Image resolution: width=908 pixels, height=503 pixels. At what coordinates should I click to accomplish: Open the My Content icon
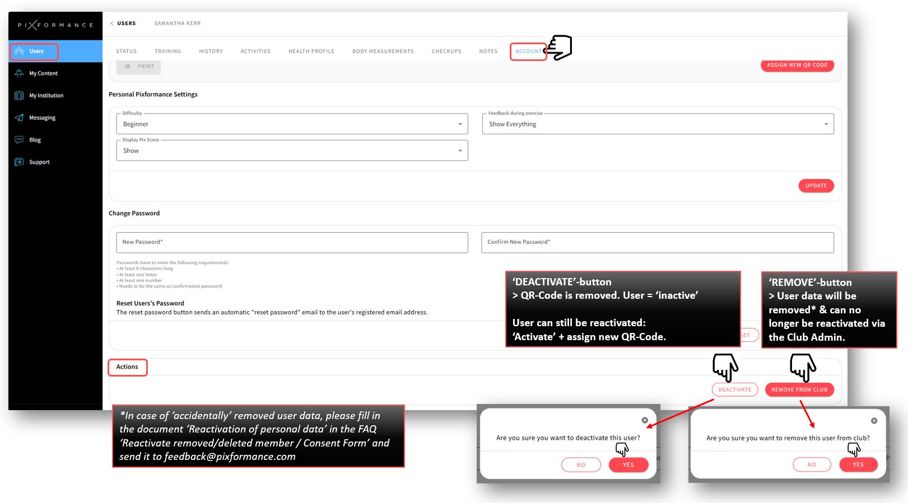[19, 73]
